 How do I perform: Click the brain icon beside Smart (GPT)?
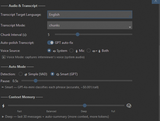click(x=58, y=75)
